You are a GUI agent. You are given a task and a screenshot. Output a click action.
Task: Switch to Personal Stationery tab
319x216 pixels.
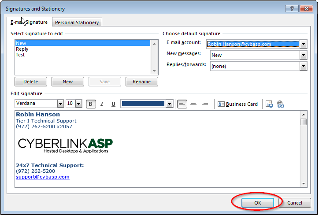tap(77, 22)
